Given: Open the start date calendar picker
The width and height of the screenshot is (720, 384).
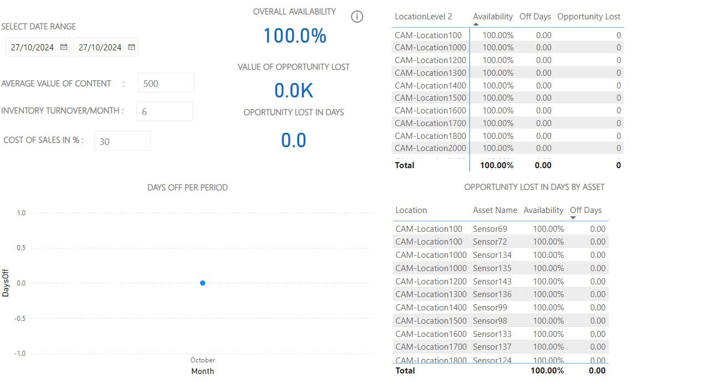Looking at the screenshot, I should point(63,47).
